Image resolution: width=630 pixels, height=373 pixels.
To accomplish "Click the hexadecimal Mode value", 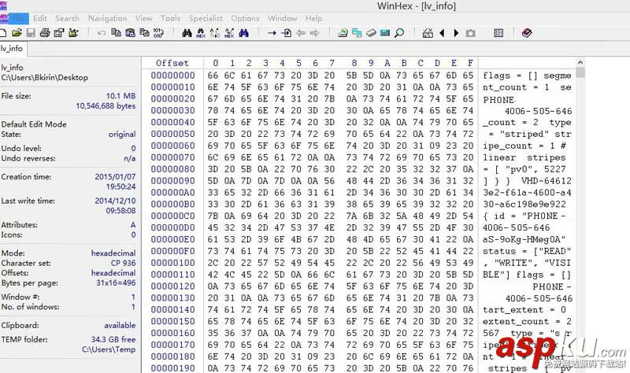I will [113, 253].
